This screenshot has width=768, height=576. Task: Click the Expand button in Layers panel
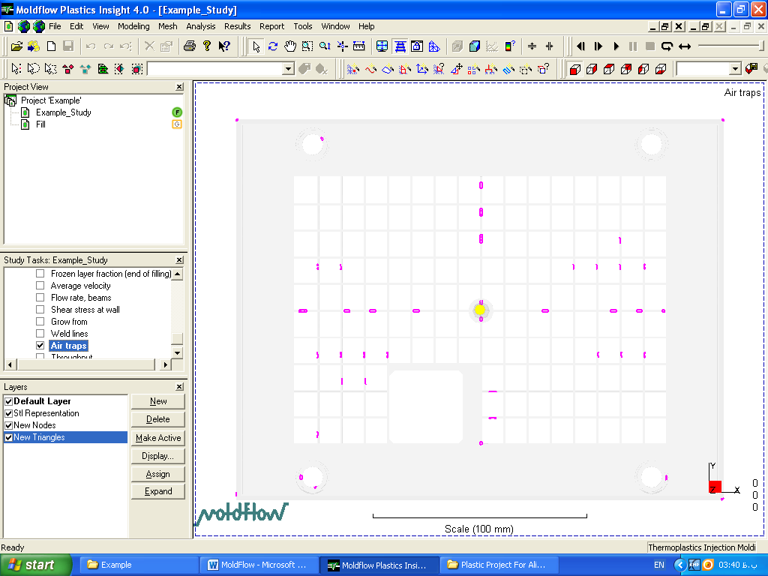click(x=157, y=492)
